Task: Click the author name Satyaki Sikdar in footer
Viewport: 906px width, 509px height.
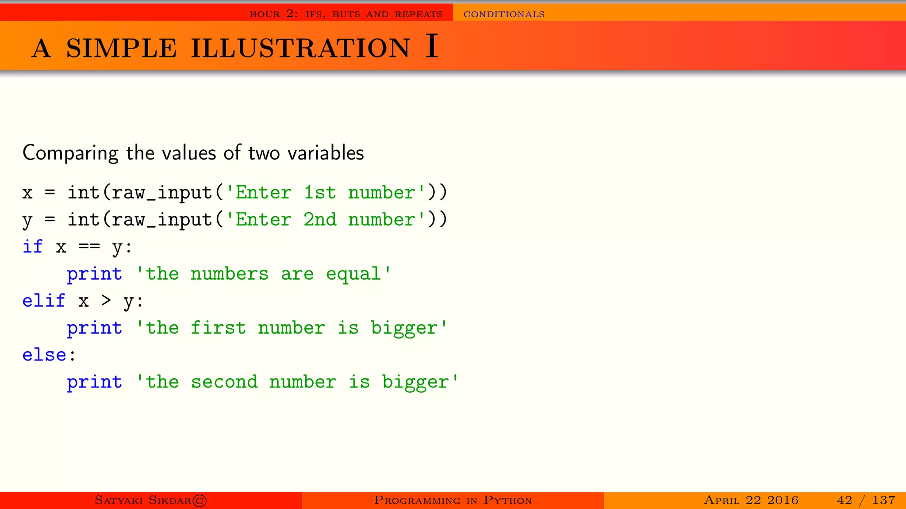Action: pos(151,500)
